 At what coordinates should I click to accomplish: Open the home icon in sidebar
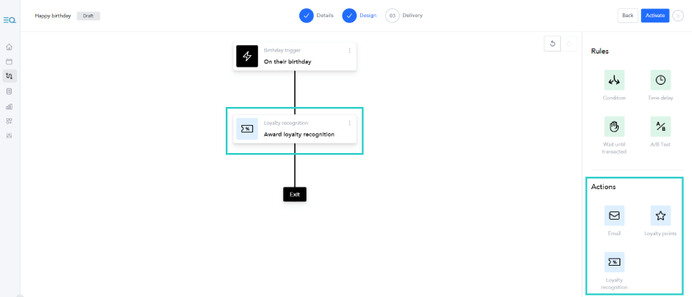click(x=9, y=47)
